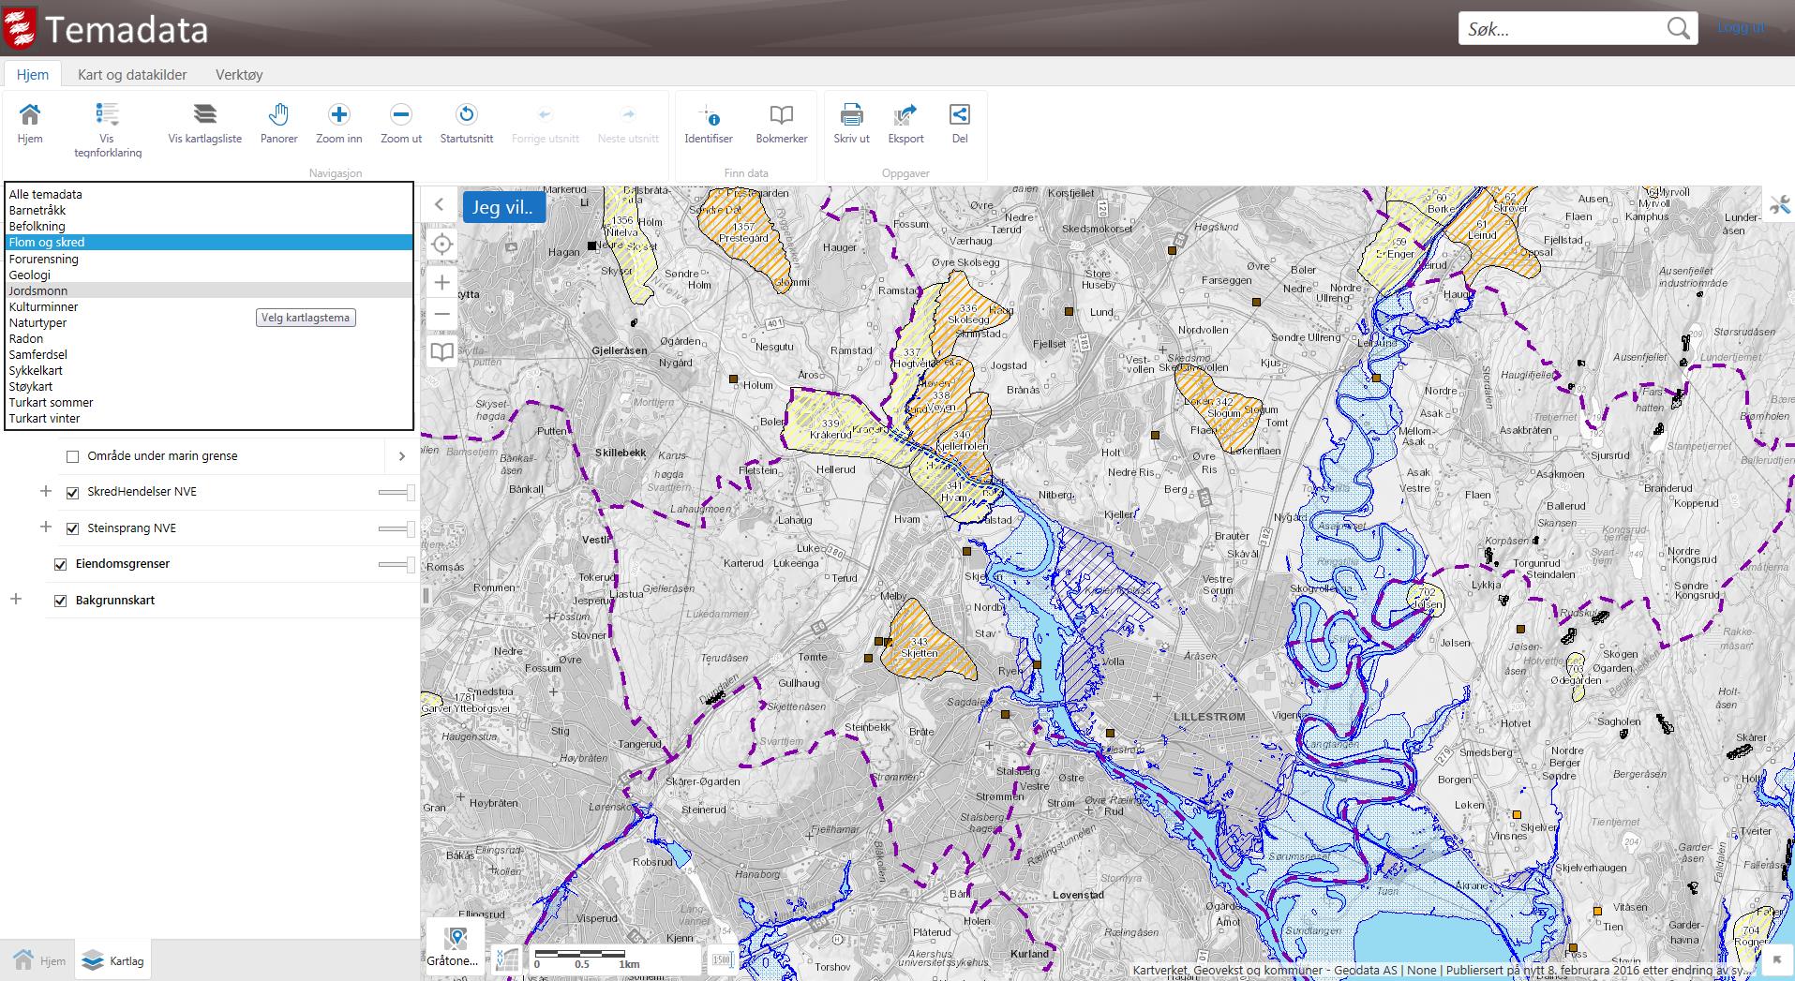This screenshot has width=1795, height=981.
Task: Switch to Kart og datakilder tab
Action: click(x=132, y=75)
